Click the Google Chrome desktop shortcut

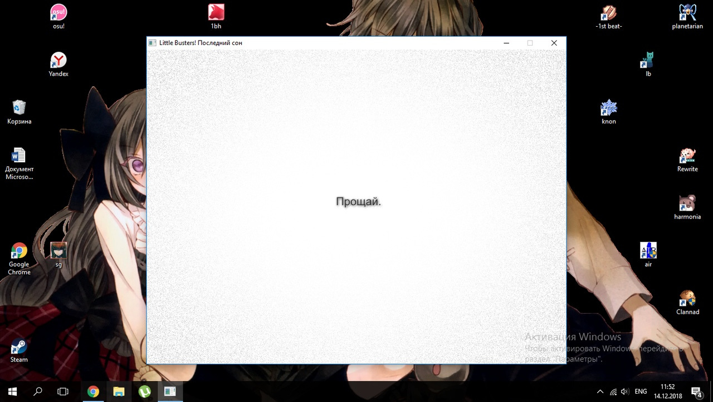point(19,251)
